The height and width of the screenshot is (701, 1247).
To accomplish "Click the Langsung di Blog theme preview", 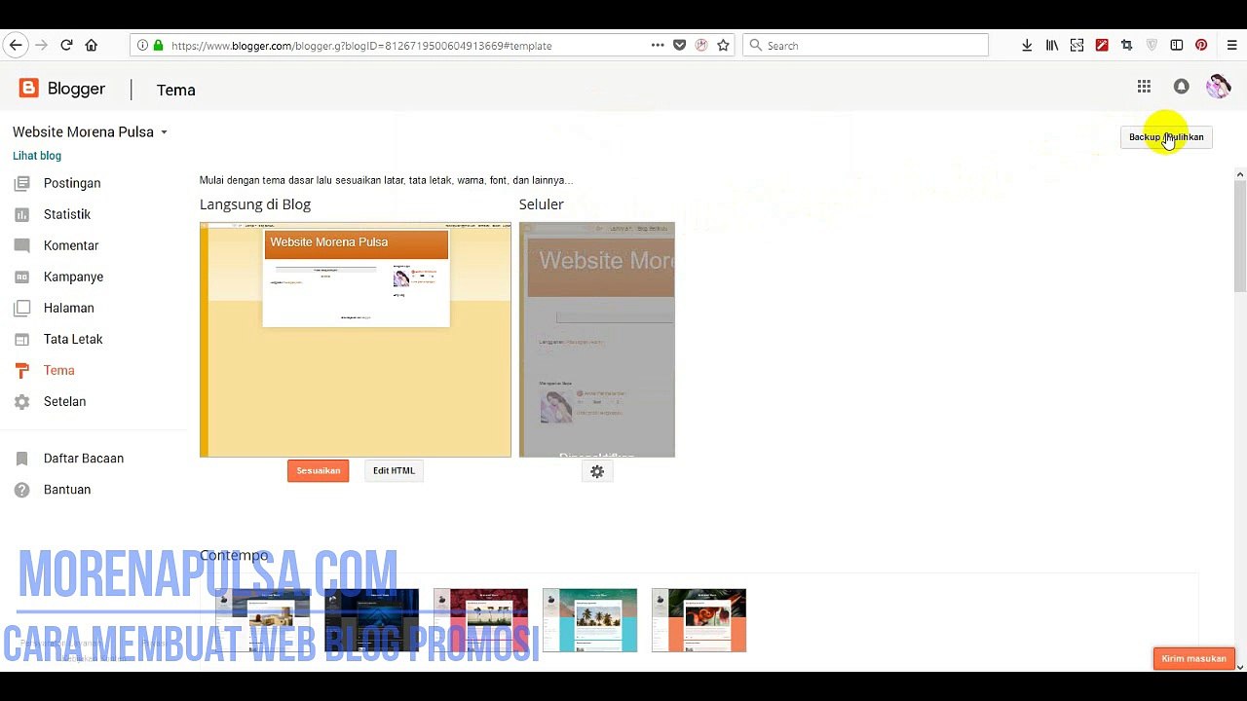I will pyautogui.click(x=356, y=340).
